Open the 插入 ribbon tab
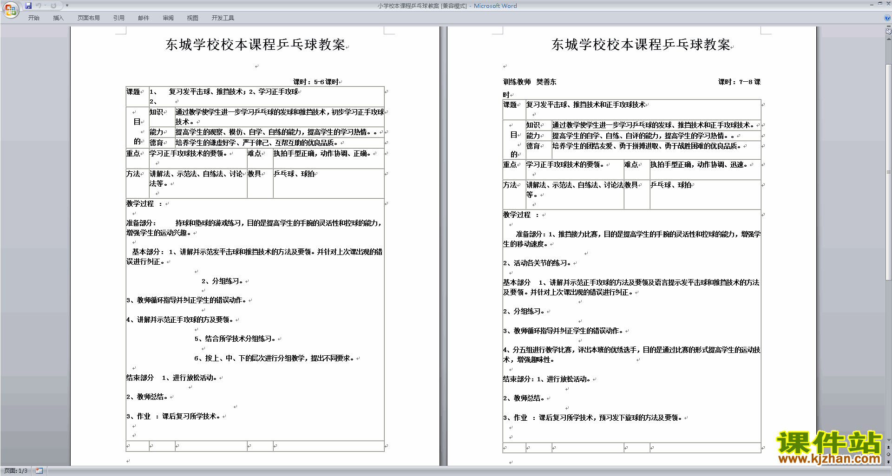The width and height of the screenshot is (892, 476). click(58, 18)
